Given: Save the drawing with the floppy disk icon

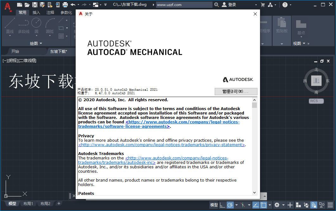Looking at the screenshot, I should pyautogui.click(x=35, y=5).
